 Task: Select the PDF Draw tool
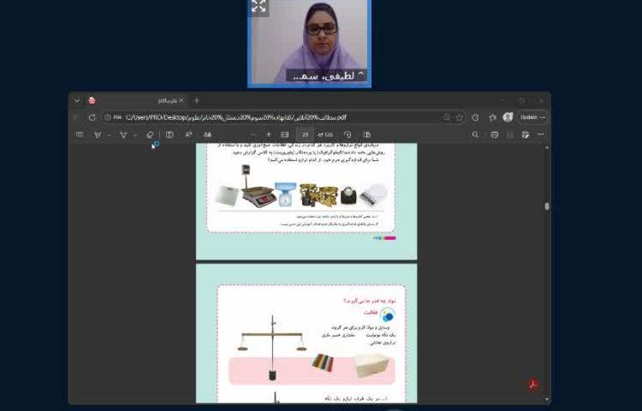pos(98,134)
